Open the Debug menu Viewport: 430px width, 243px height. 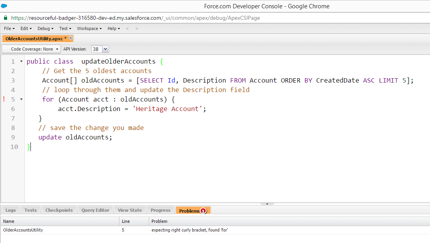[45, 28]
